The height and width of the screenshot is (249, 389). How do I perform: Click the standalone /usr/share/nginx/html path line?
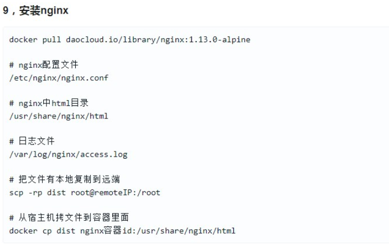point(58,116)
